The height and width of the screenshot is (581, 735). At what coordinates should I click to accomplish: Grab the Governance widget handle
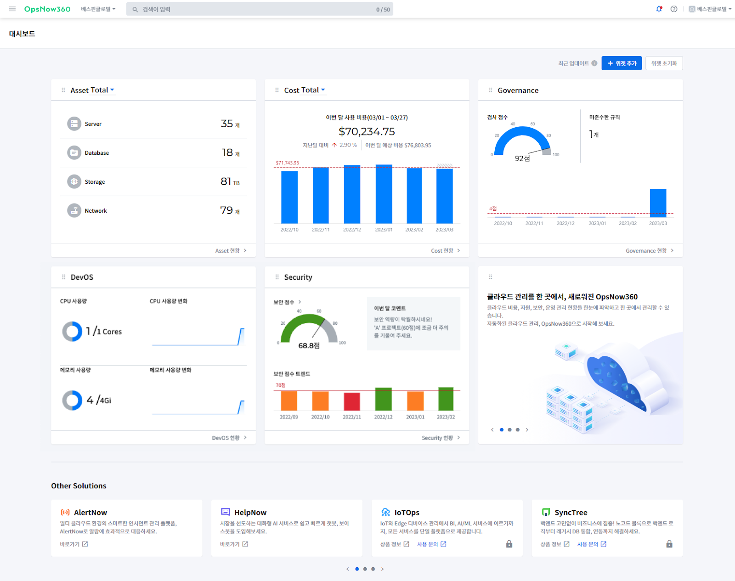pyautogui.click(x=491, y=90)
